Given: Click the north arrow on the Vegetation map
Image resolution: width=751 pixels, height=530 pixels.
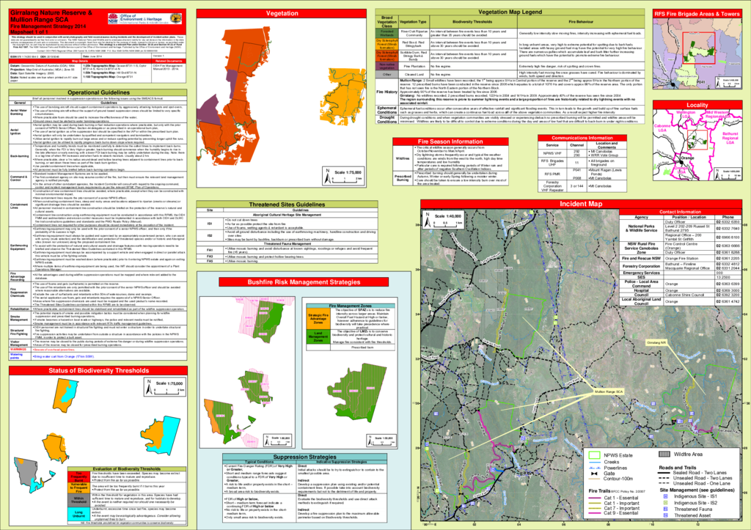Looking at the screenshot, I should pyautogui.click(x=328, y=176).
